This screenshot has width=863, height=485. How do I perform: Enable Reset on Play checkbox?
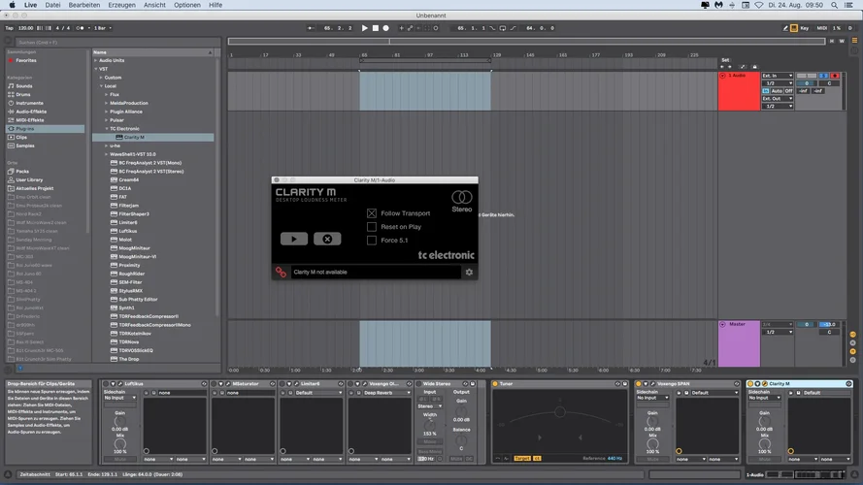coord(372,227)
